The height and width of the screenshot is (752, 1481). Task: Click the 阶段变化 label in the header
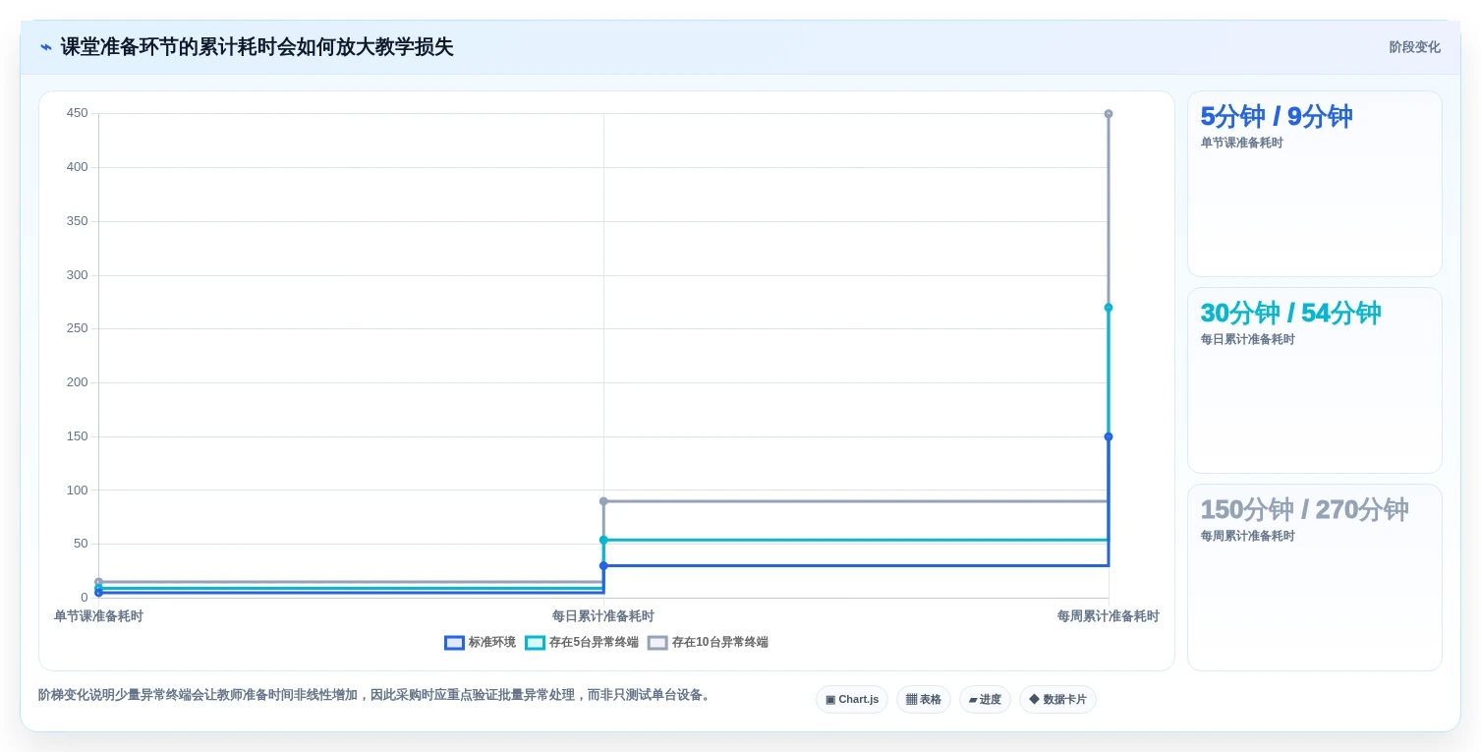coord(1414,47)
